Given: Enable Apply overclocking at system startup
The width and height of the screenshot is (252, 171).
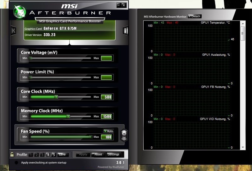Looking at the screenshot, I should (x=16, y=162).
